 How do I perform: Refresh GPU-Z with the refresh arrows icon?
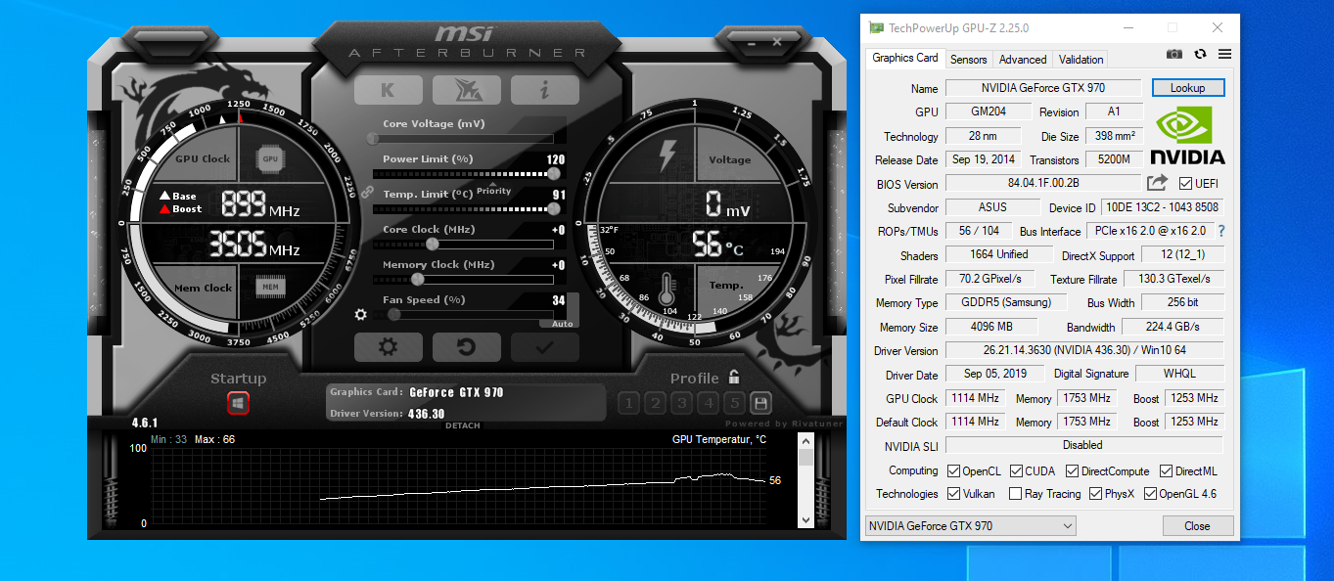coord(1200,55)
